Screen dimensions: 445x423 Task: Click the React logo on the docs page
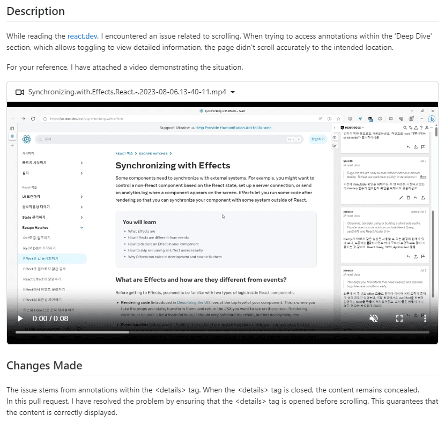tap(27, 139)
